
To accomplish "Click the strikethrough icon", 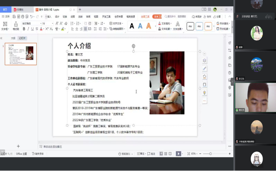I will (37, 29).
